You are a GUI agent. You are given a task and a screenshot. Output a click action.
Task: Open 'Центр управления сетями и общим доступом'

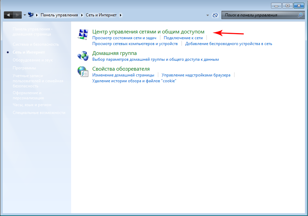(148, 32)
